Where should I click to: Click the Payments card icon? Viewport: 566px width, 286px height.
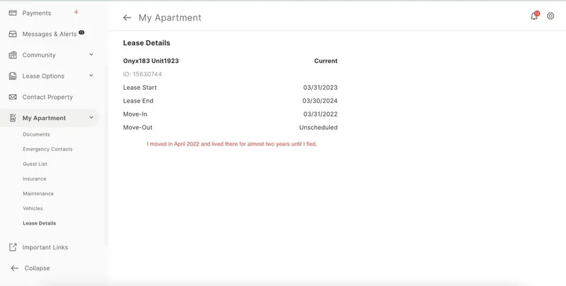click(13, 13)
